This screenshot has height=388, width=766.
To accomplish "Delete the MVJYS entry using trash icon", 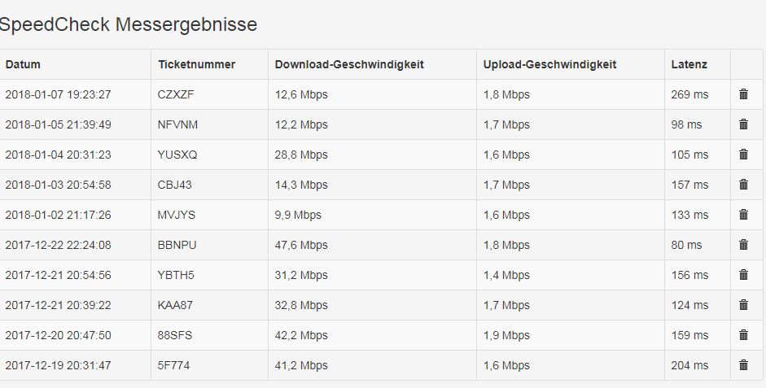I will [743, 215].
